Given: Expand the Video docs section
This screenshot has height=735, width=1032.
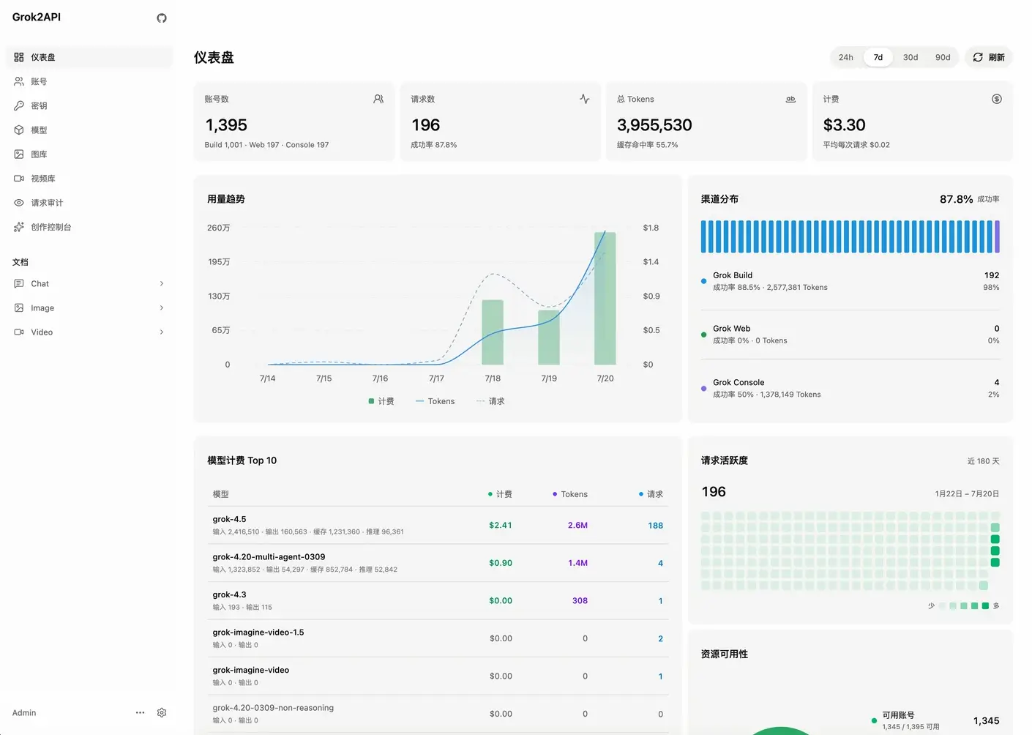Looking at the screenshot, I should pyautogui.click(x=162, y=332).
